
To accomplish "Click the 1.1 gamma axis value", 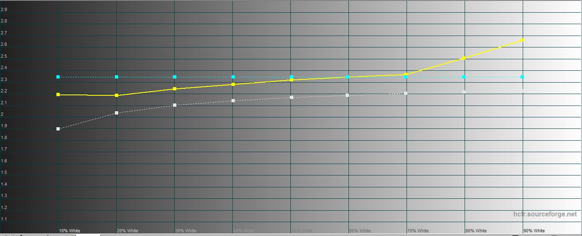I will coord(4,219).
